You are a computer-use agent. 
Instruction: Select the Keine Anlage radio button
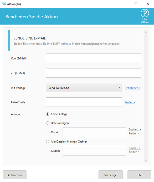[48, 114]
